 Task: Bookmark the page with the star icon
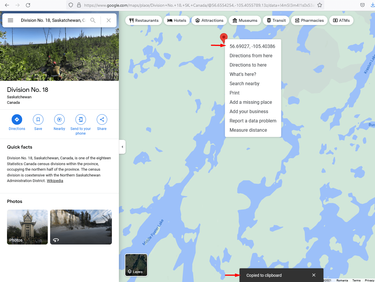coord(320,5)
